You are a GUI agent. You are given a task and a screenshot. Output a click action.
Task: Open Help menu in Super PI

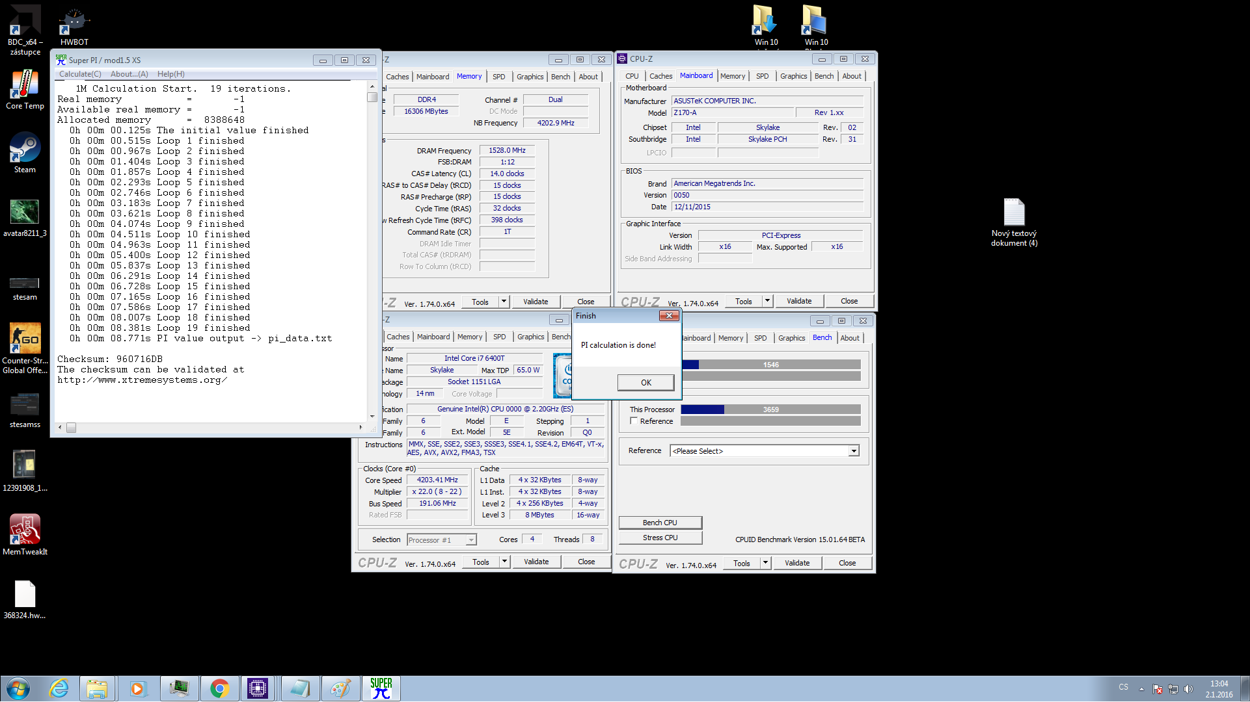[170, 74]
